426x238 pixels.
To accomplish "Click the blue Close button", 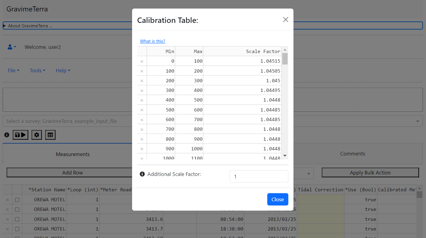I will pyautogui.click(x=278, y=199).
